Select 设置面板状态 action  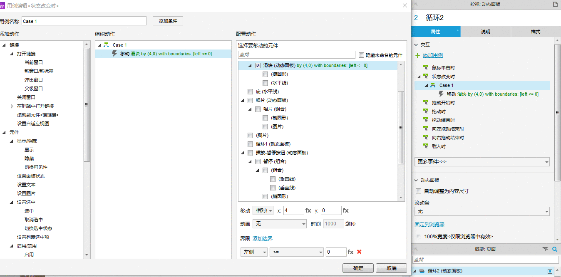[31, 176]
